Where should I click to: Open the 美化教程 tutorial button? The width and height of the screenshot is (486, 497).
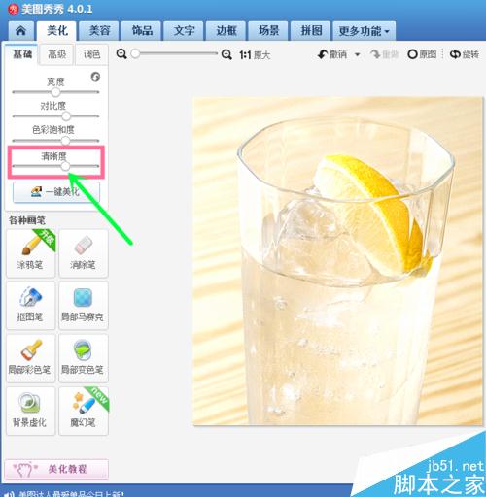[56, 469]
